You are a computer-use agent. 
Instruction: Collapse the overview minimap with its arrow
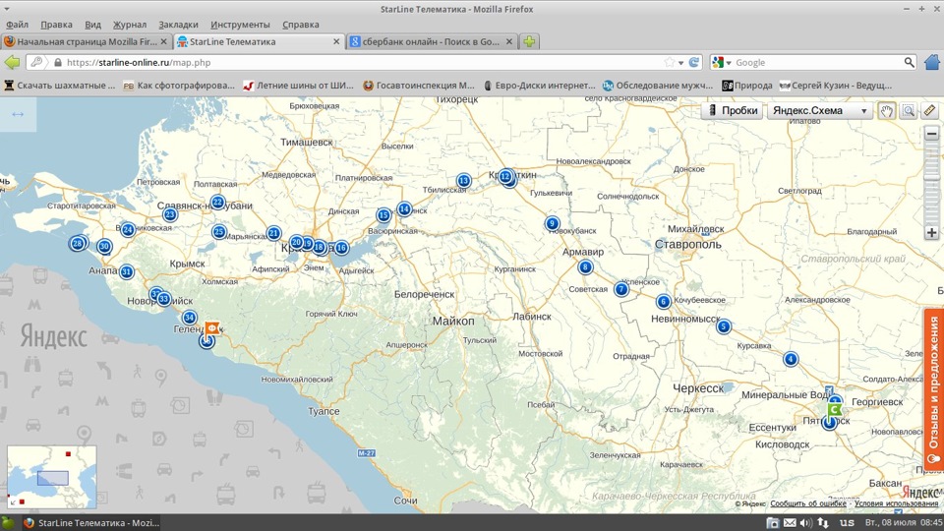click(x=13, y=501)
